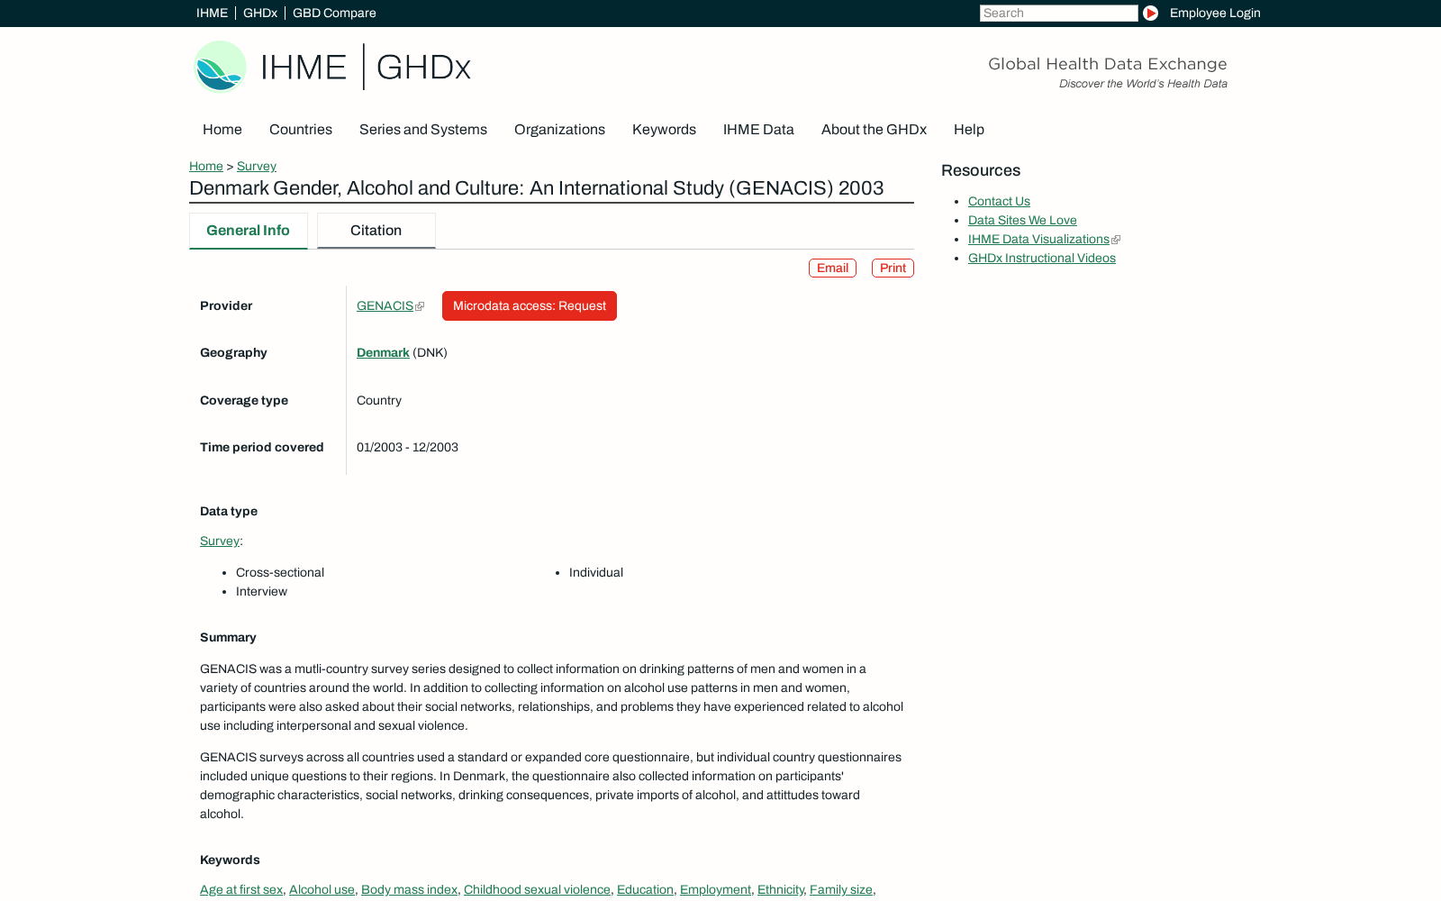This screenshot has width=1441, height=901.
Task: Focus the Search input field
Action: click(1058, 13)
